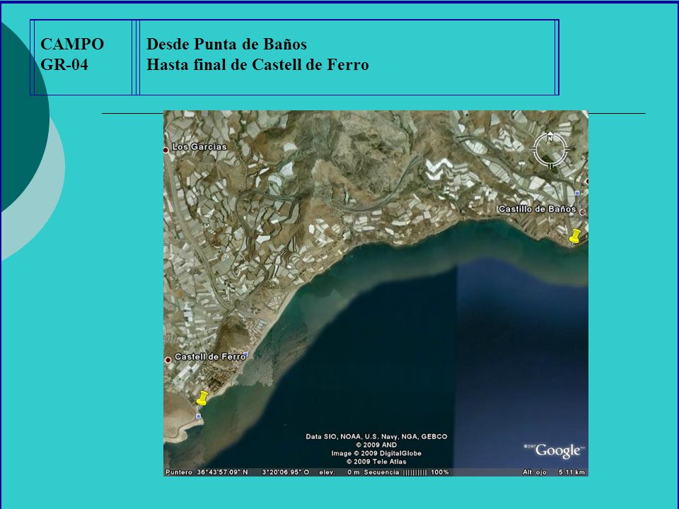The image size is (679, 509).
Task: Click the north compass in the map
Action: tap(550, 150)
